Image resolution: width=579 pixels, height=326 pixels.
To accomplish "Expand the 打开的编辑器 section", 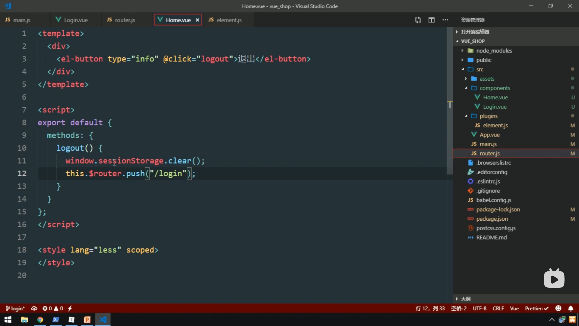I will pos(516,32).
